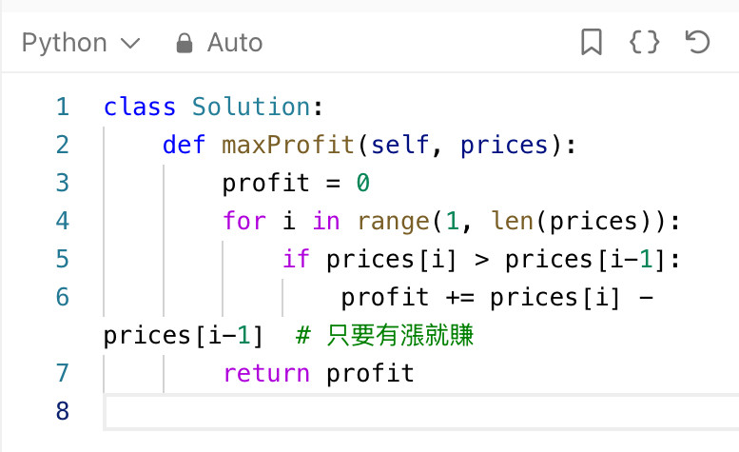Open the Python language dropdown
This screenshot has height=452, width=739.
coord(81,43)
